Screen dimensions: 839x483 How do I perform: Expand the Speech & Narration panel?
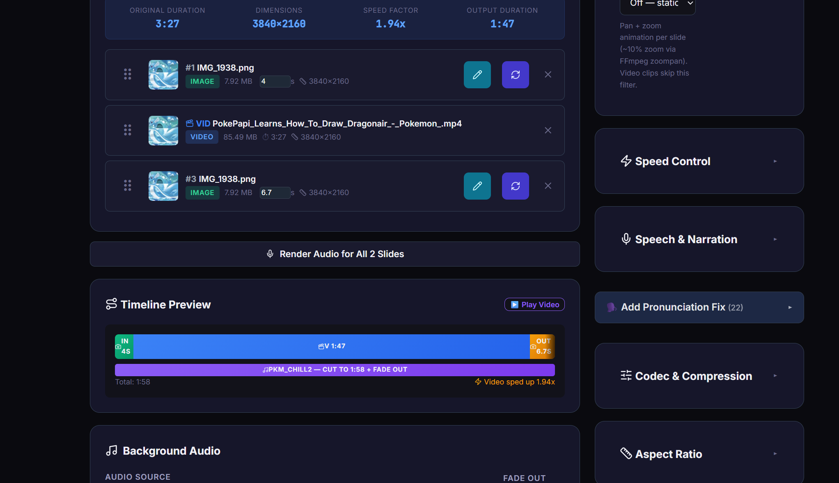pyautogui.click(x=699, y=239)
